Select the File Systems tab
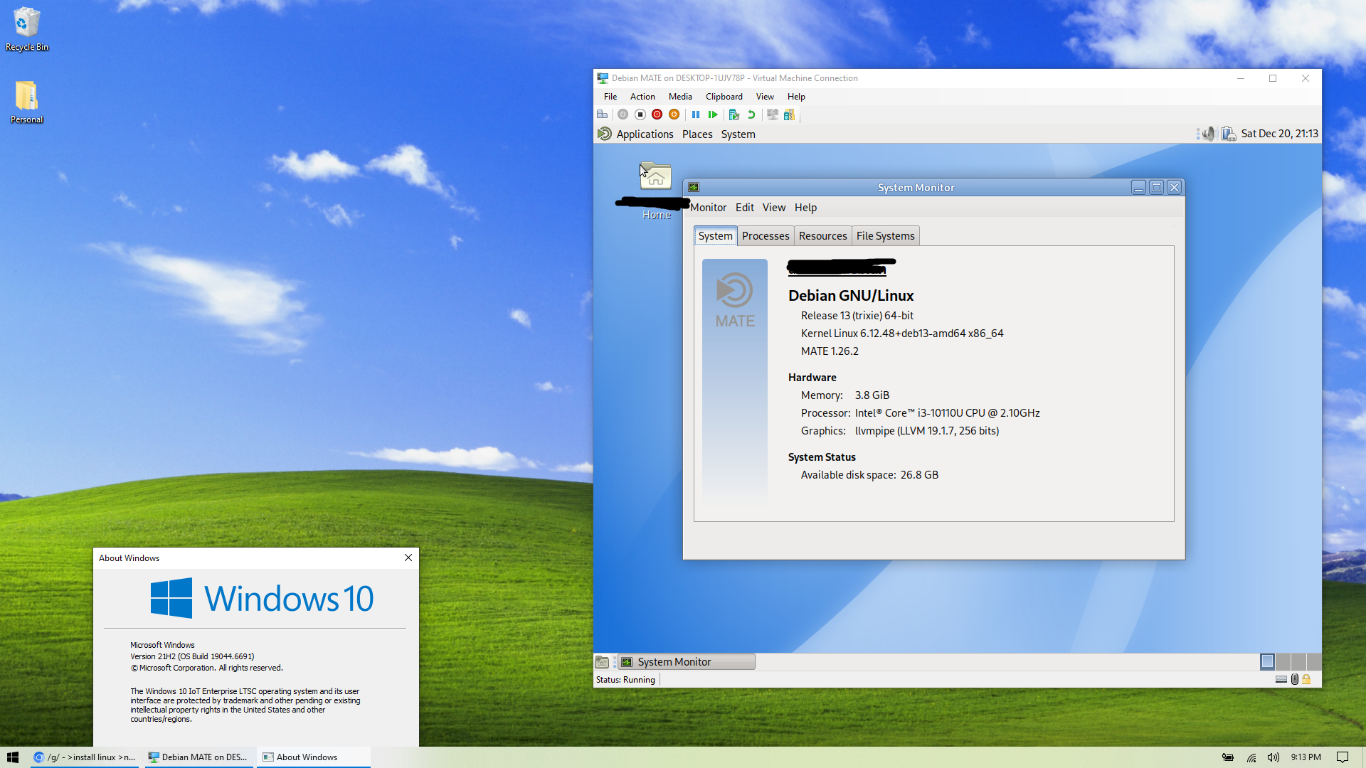The image size is (1366, 768). [885, 236]
